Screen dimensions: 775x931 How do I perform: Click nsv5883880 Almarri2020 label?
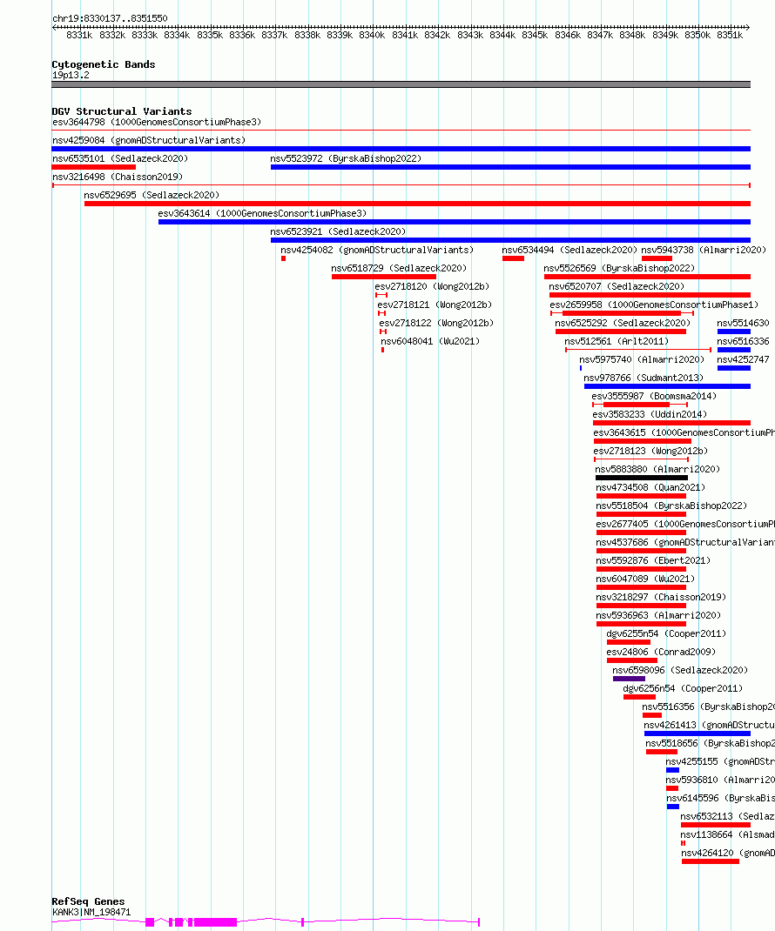coord(657,469)
